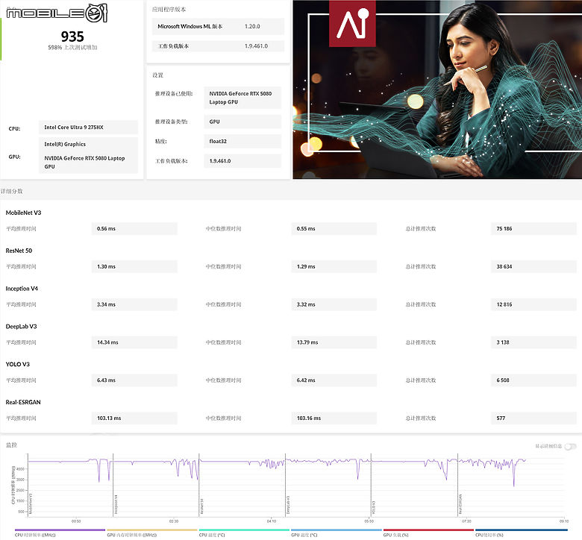Click the Real-ESRGAN average time 103.13 ms
582x540 pixels.
click(x=134, y=418)
